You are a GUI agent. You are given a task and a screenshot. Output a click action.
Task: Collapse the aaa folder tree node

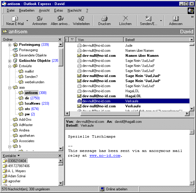click(x=10, y=87)
